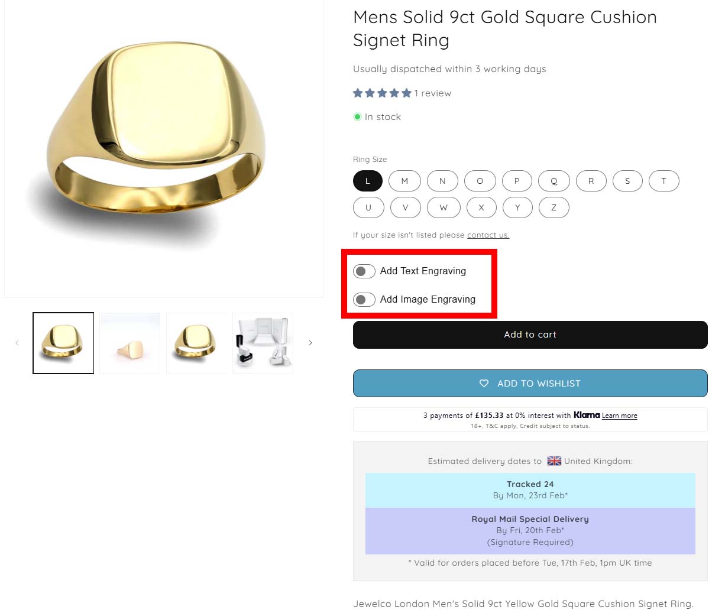Click the five-star review rating
725x610 pixels.
coord(382,93)
